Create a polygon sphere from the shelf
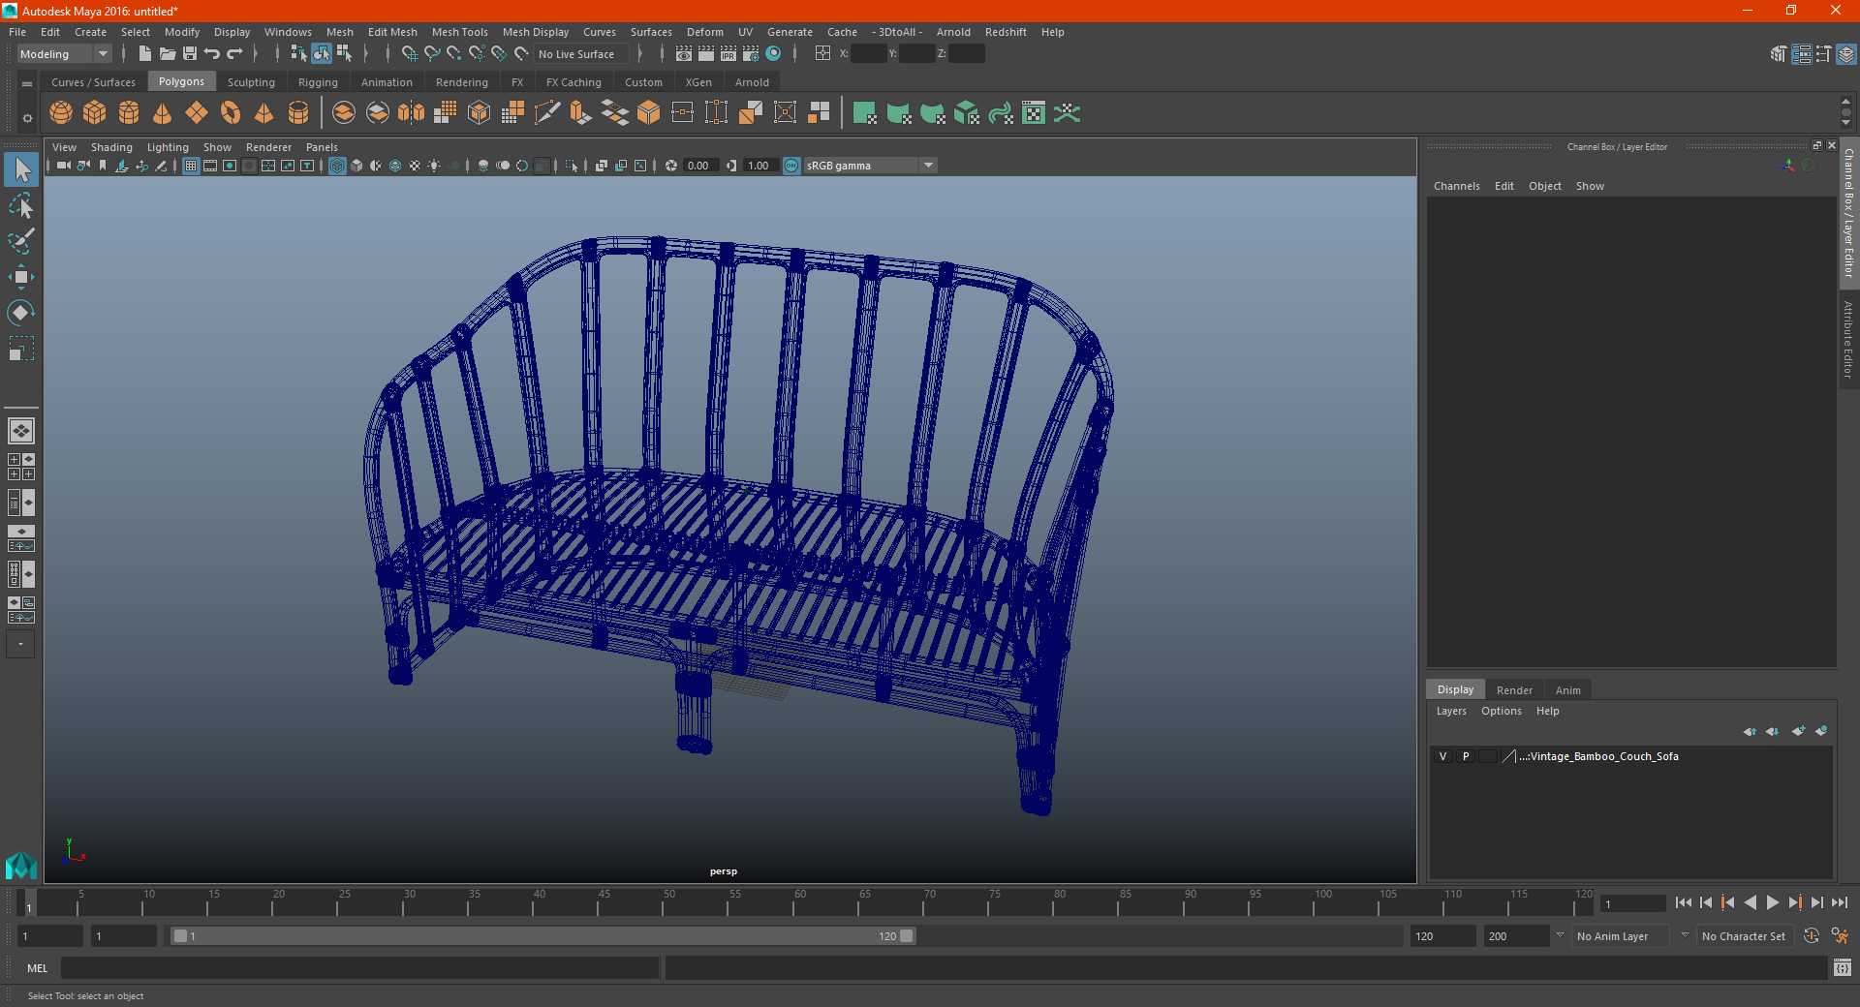This screenshot has height=1007, width=1860. tap(61, 113)
